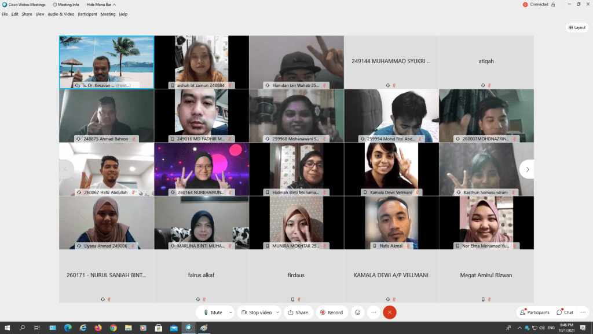The height and width of the screenshot is (334, 593).
Task: Open panel options ellipsis beside Chat
Action: [583, 312]
